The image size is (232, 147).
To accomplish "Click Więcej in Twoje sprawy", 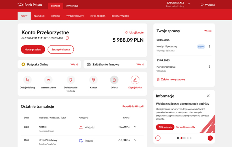I will [208, 31].
